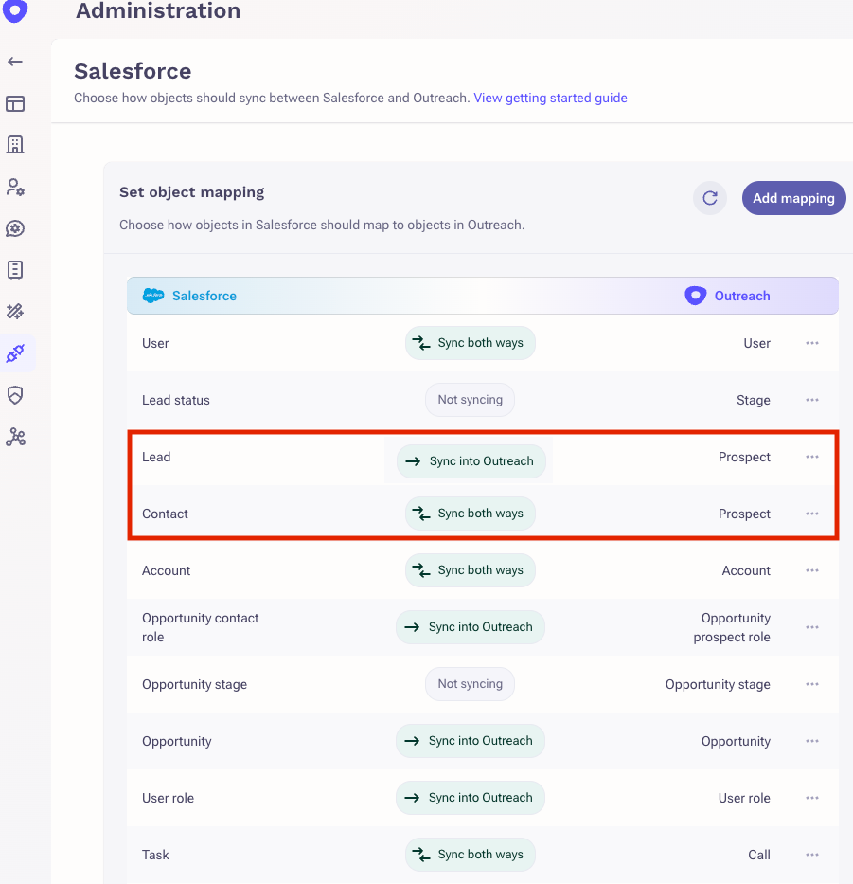Select the Stage Outreach object label
The height and width of the screenshot is (884, 853).
point(754,400)
